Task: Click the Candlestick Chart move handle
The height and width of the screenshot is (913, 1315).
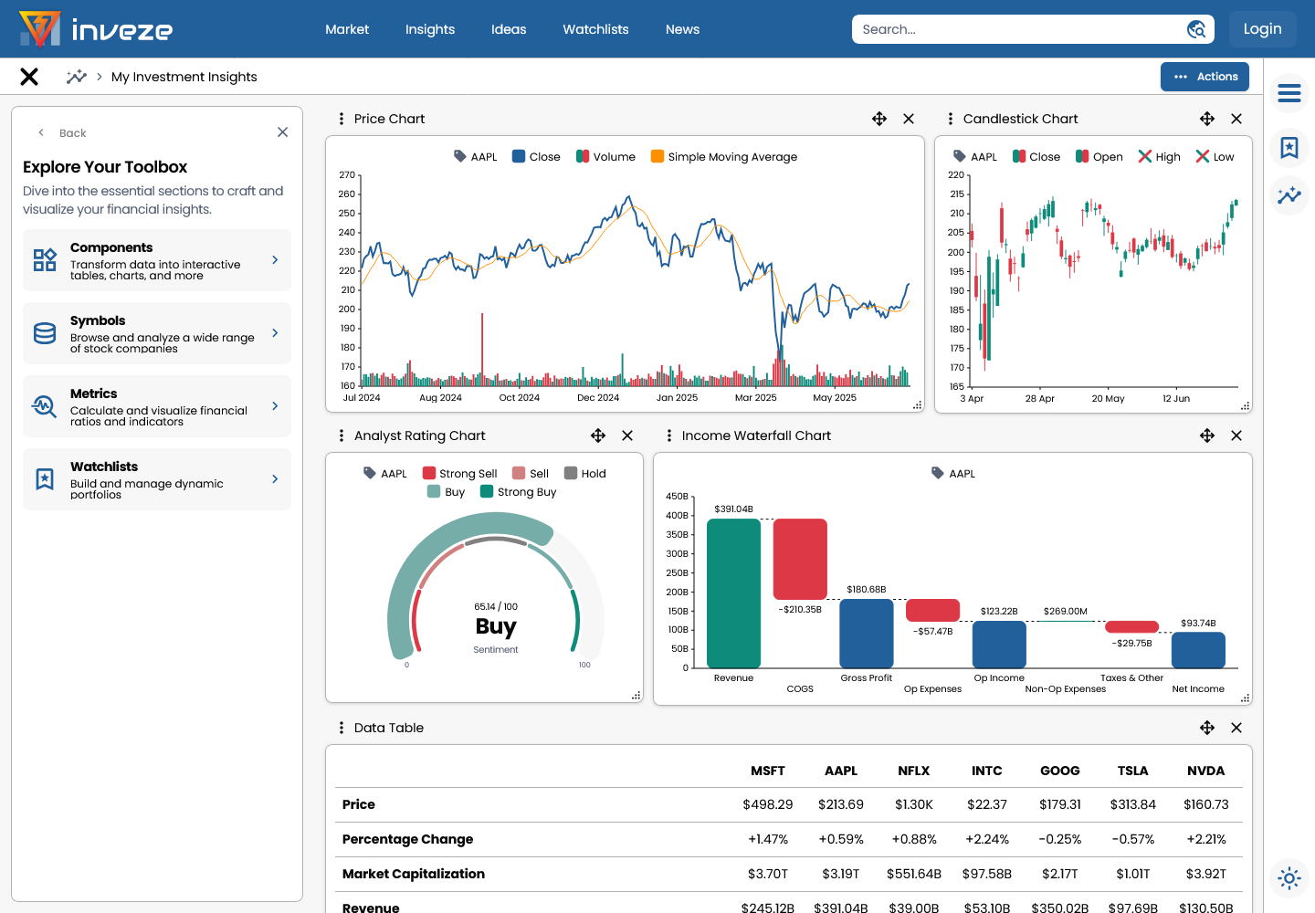Action: click(x=1207, y=119)
